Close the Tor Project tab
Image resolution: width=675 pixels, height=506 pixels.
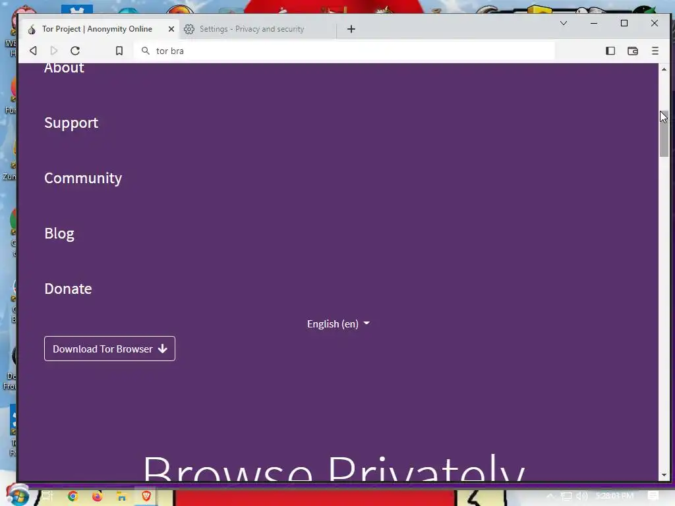tap(171, 29)
